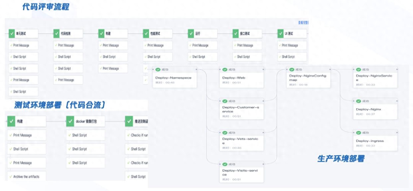Image resolution: width=413 pixels, height=191 pixels.
Task: Click green check icon on docker 镜像打包 stage
Action: click(70, 121)
